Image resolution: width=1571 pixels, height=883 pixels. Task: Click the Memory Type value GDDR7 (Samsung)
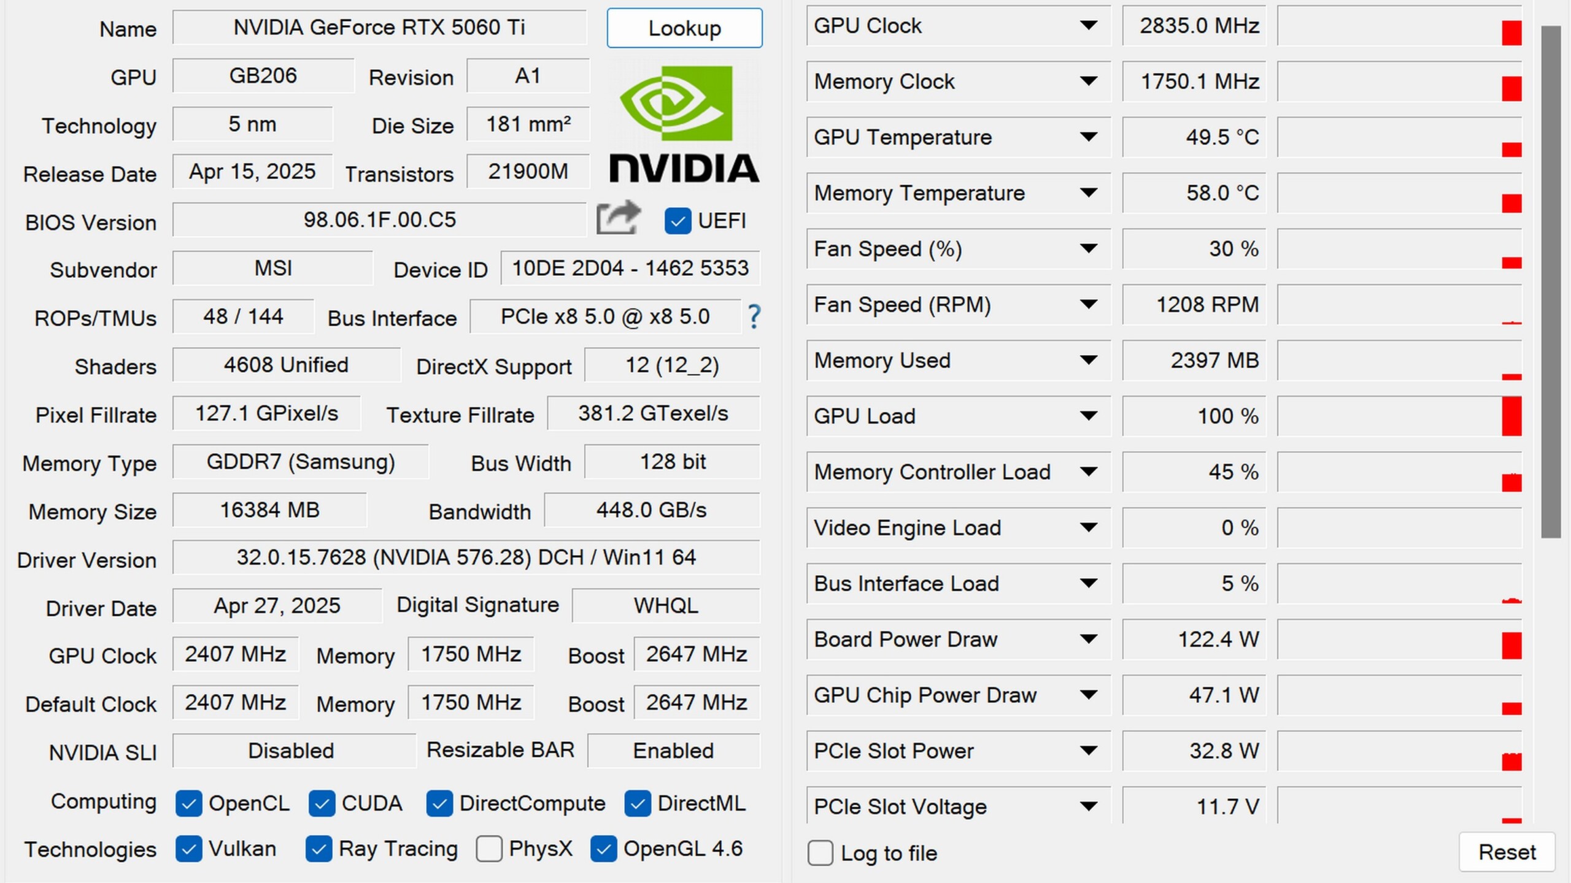pyautogui.click(x=301, y=462)
